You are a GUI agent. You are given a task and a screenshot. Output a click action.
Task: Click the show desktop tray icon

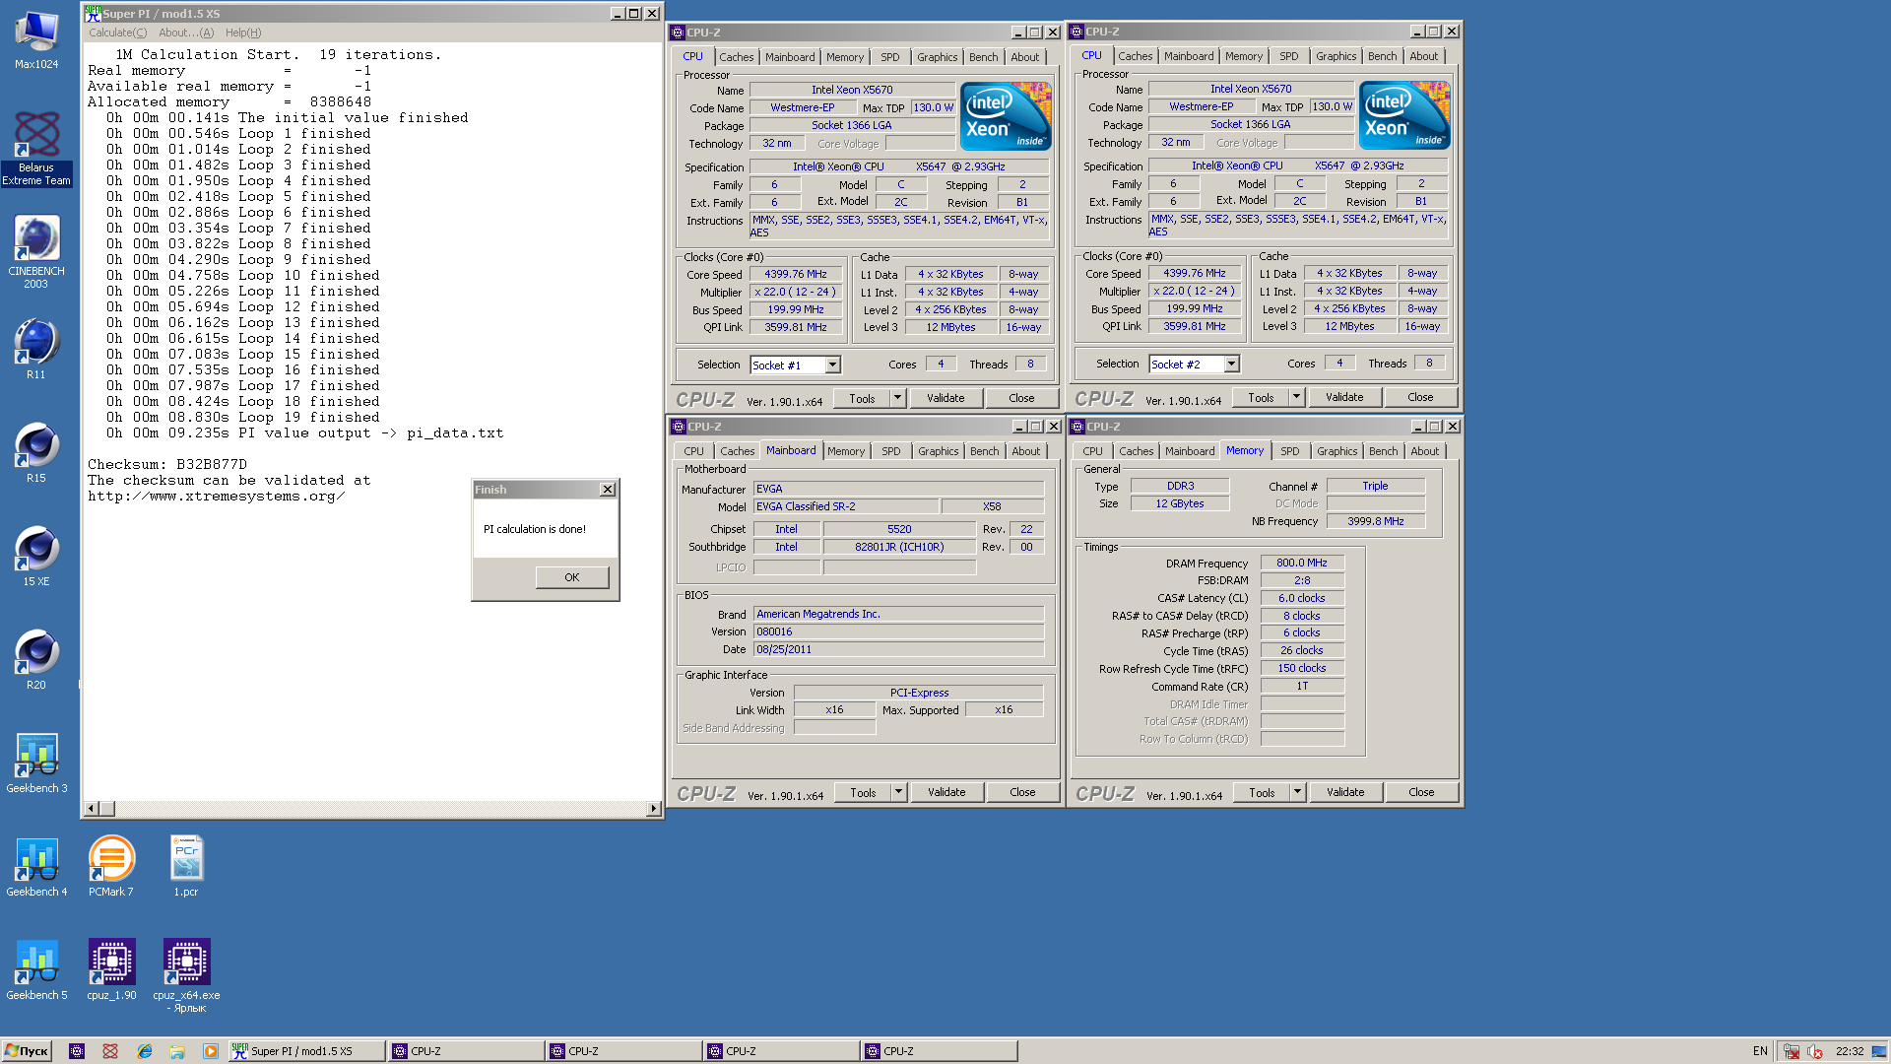click(1879, 1051)
